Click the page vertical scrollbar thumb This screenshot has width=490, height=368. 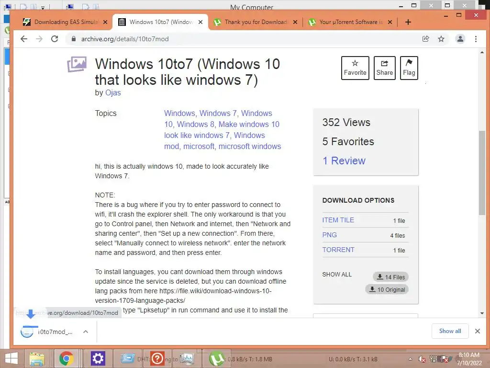click(482, 172)
